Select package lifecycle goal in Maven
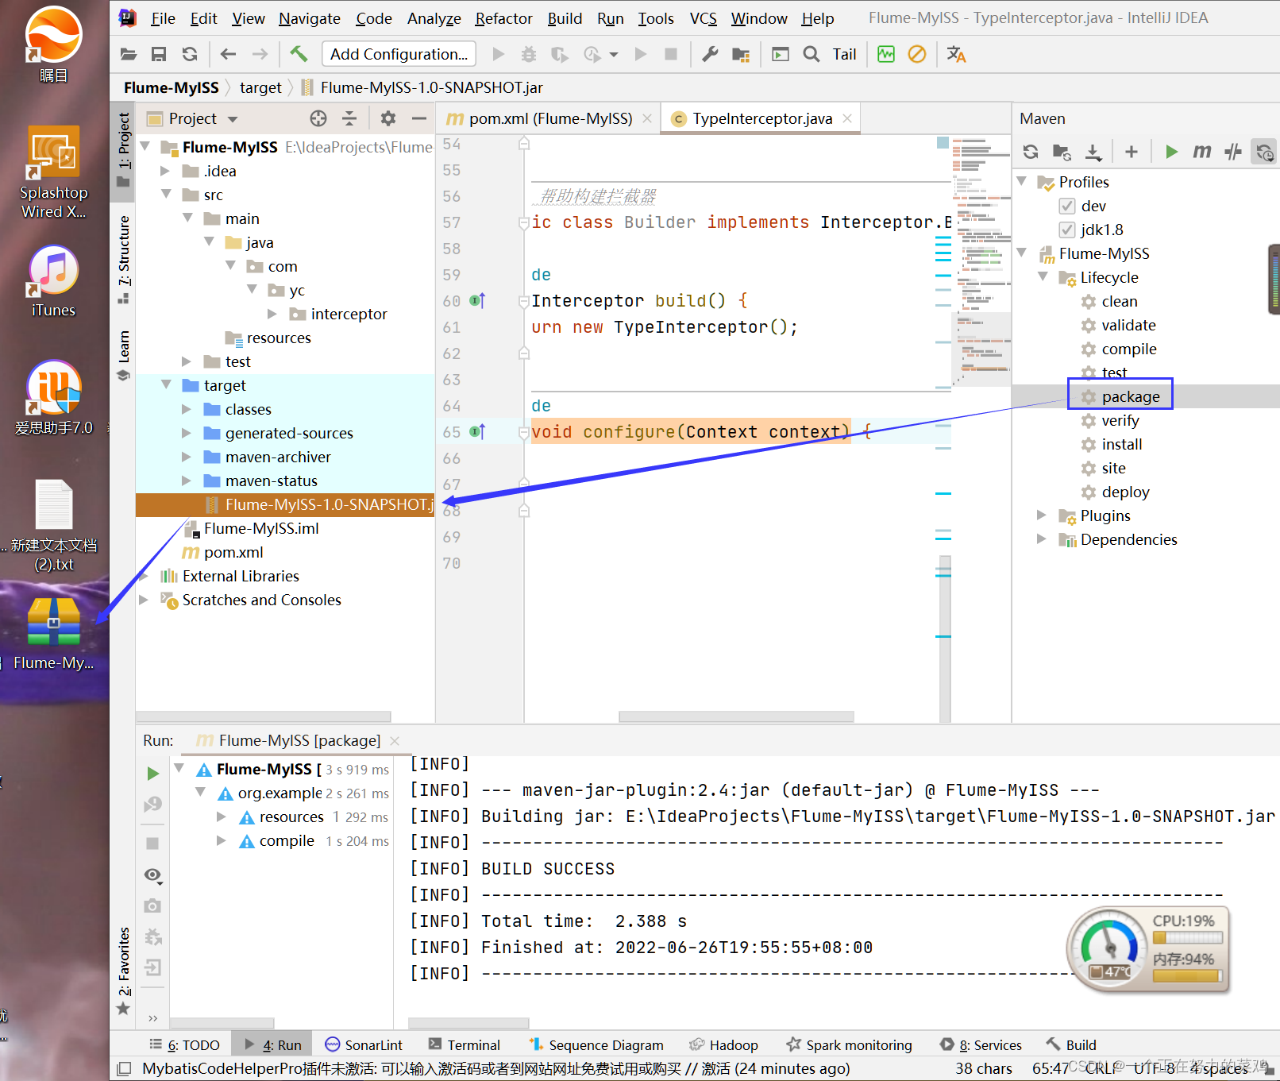 click(x=1130, y=396)
